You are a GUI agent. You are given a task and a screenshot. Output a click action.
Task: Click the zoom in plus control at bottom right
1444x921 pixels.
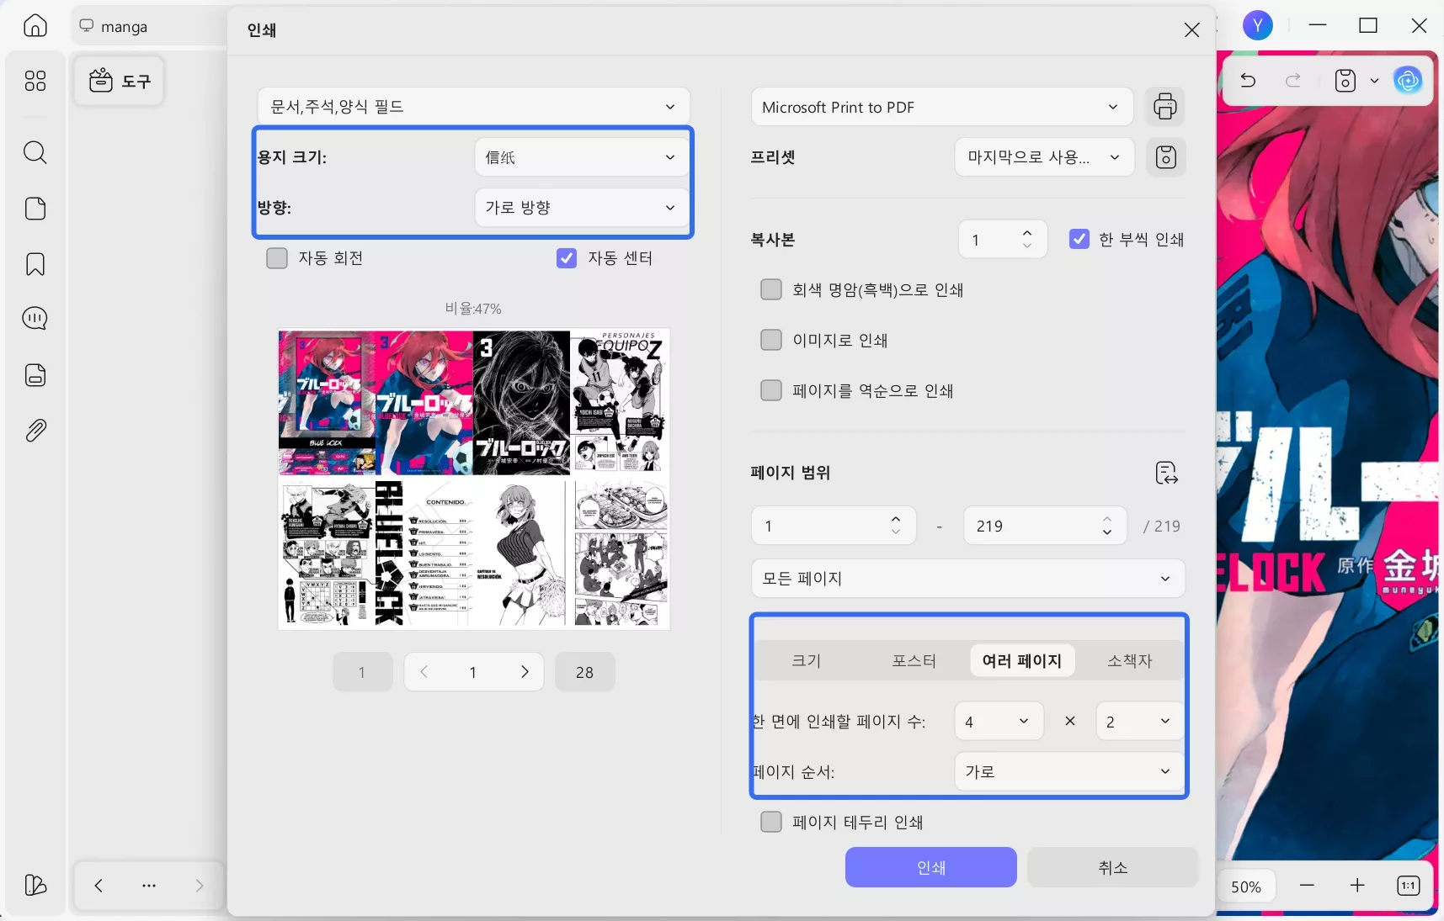(x=1357, y=886)
